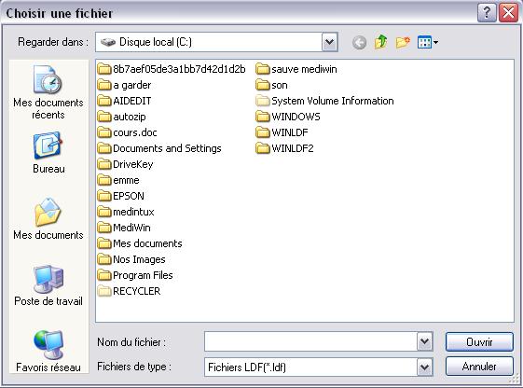Expand the Regarder dans dropdown

tap(329, 42)
